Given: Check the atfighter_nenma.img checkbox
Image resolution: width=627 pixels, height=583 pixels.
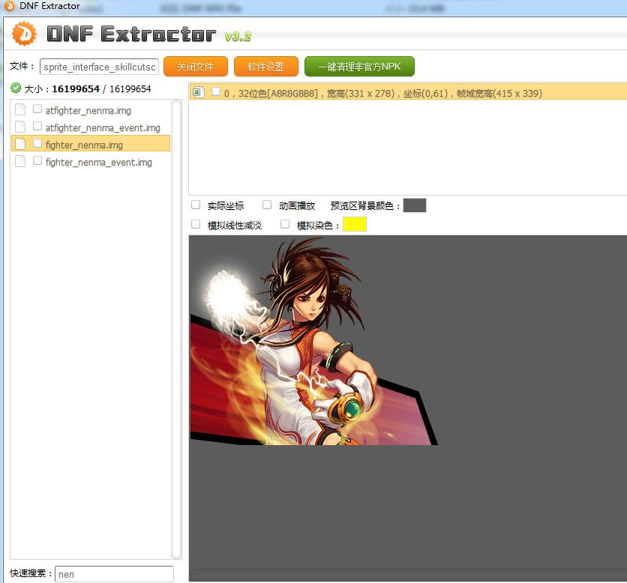Looking at the screenshot, I should [37, 109].
